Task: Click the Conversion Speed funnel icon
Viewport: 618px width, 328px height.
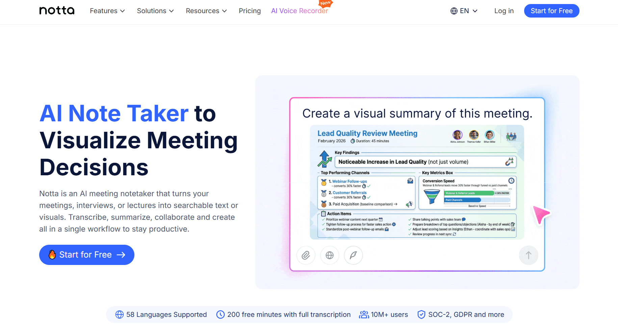Action: (432, 196)
